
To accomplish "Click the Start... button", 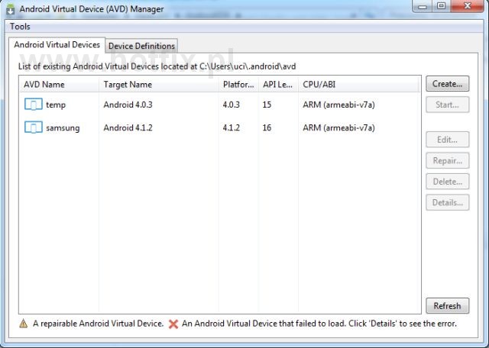I will click(448, 105).
